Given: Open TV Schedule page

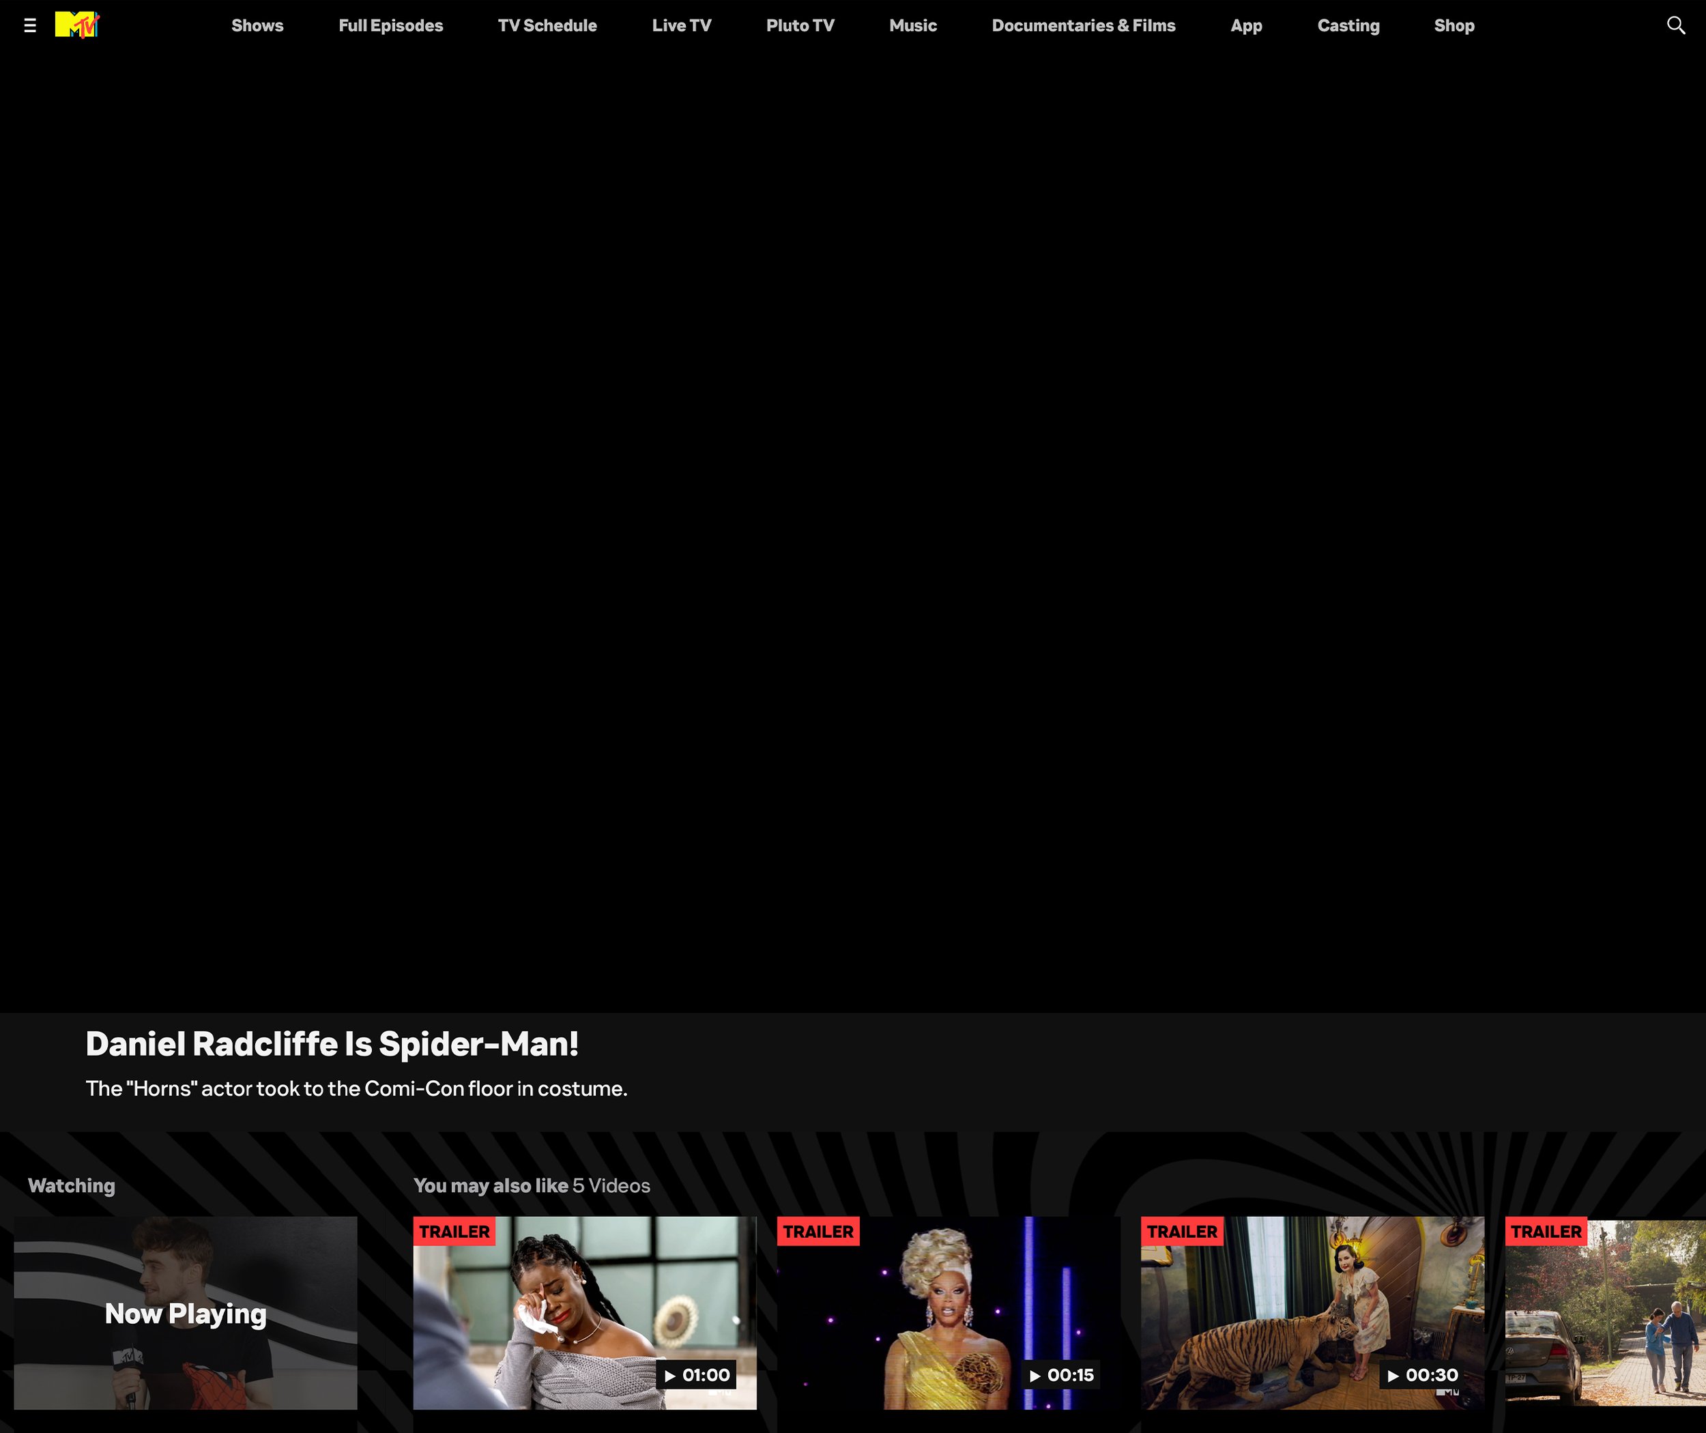Looking at the screenshot, I should [x=547, y=25].
